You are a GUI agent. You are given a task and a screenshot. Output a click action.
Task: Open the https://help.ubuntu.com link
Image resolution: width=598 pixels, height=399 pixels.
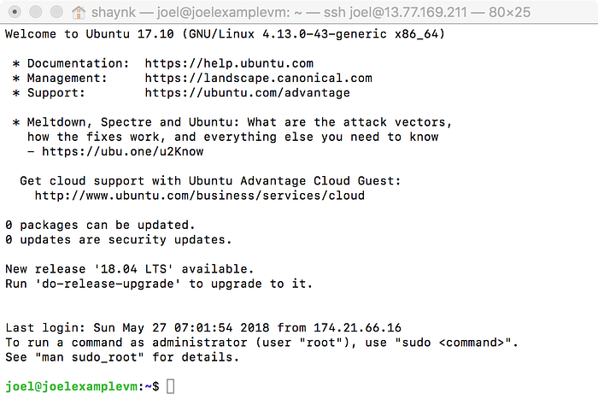[x=229, y=63]
